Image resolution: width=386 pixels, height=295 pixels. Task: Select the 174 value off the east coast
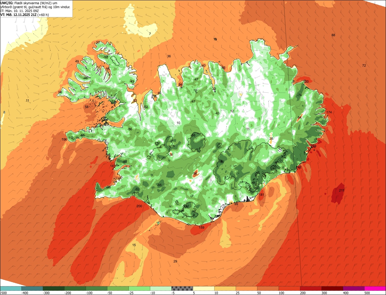[x=329, y=112]
